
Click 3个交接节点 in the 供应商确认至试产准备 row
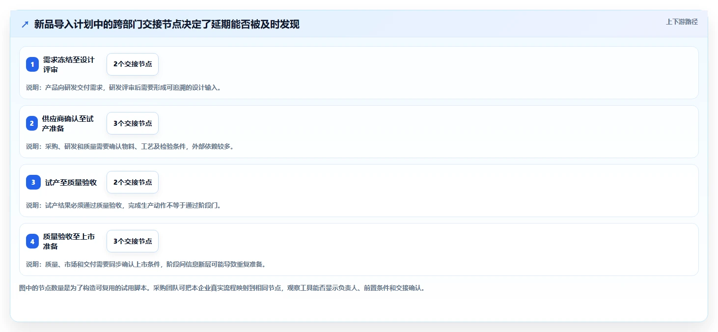[x=133, y=123]
